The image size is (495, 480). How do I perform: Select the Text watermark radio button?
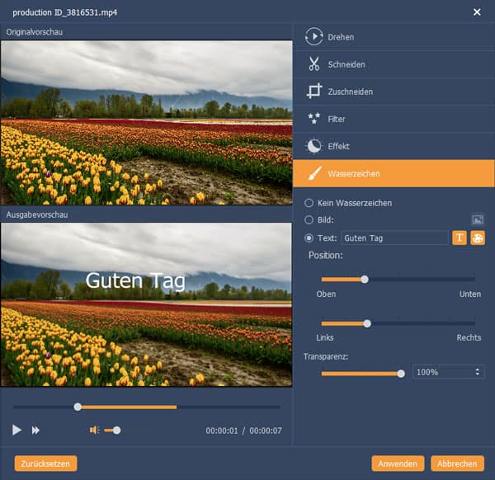[309, 238]
